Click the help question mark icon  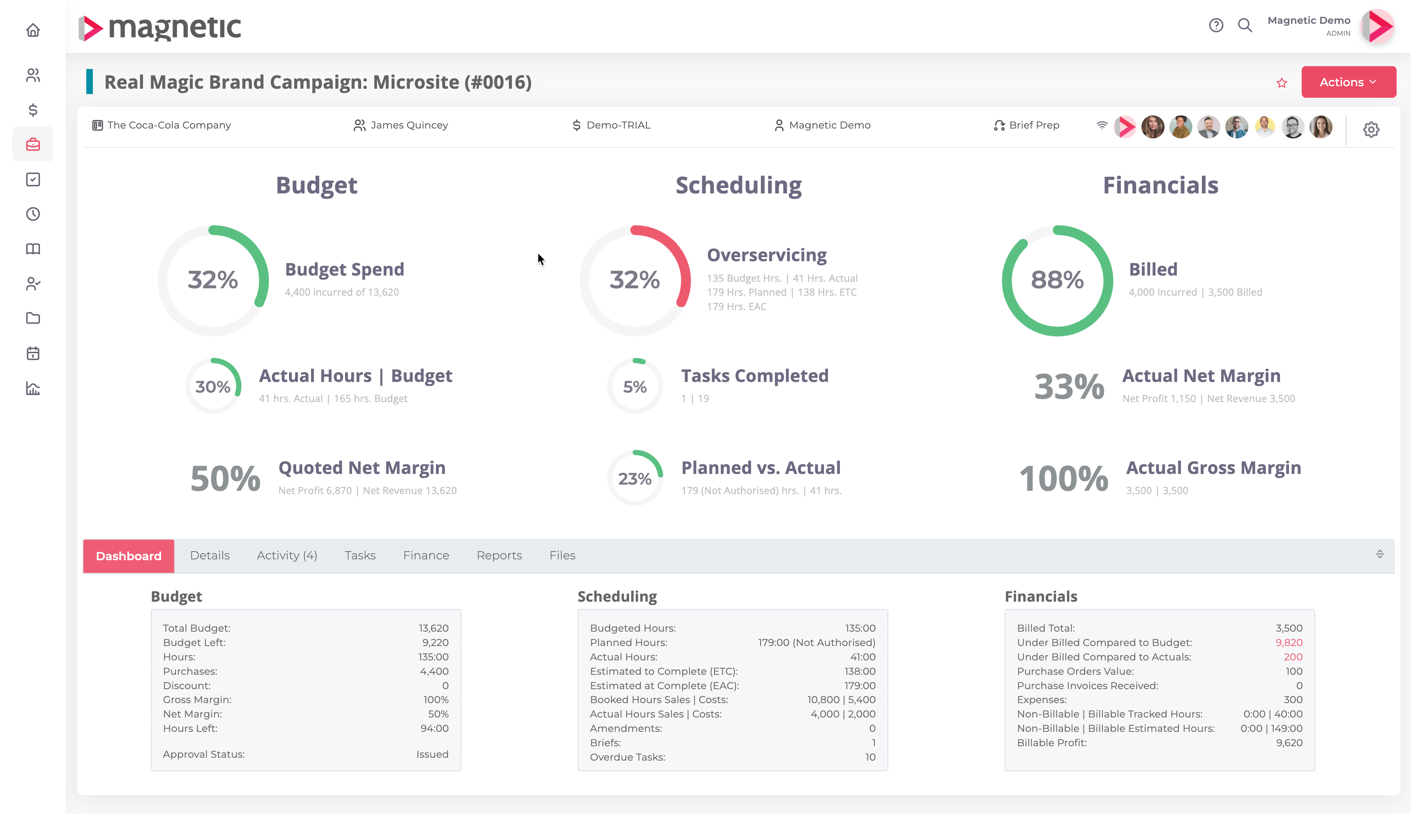[1216, 25]
